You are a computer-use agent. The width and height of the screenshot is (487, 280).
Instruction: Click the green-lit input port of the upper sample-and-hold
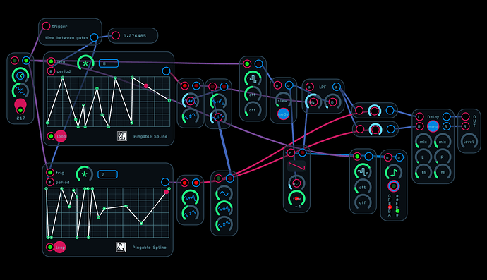tap(247, 64)
